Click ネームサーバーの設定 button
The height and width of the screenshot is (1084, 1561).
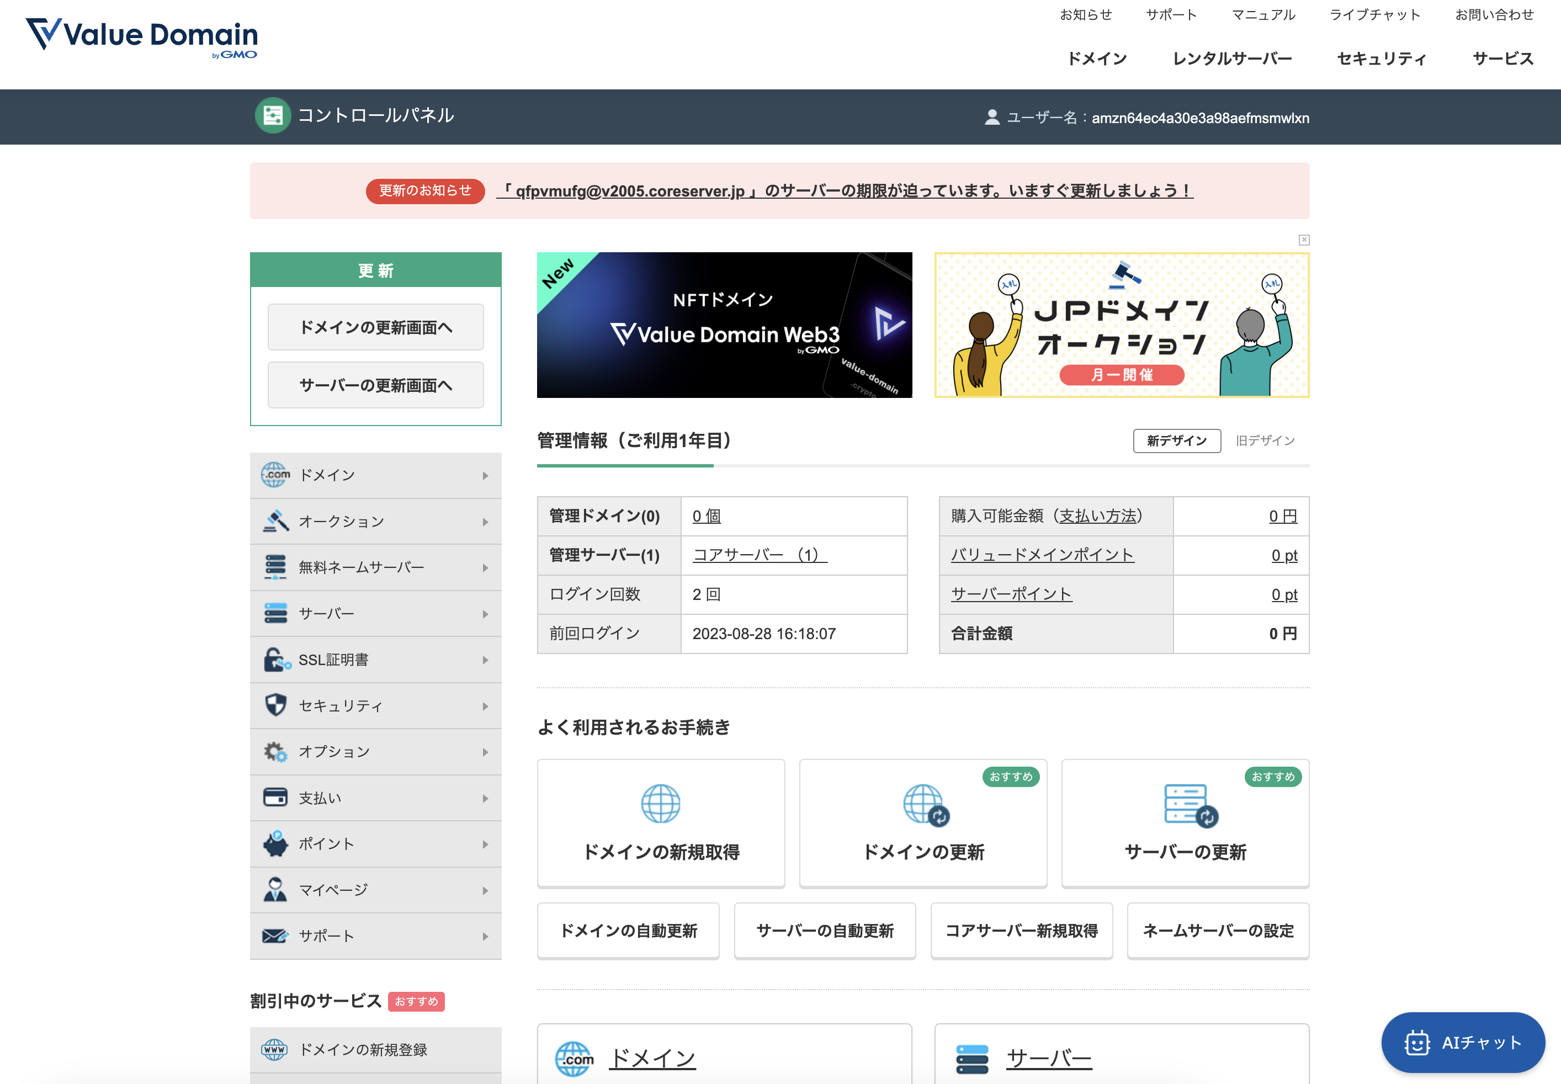click(x=1218, y=931)
